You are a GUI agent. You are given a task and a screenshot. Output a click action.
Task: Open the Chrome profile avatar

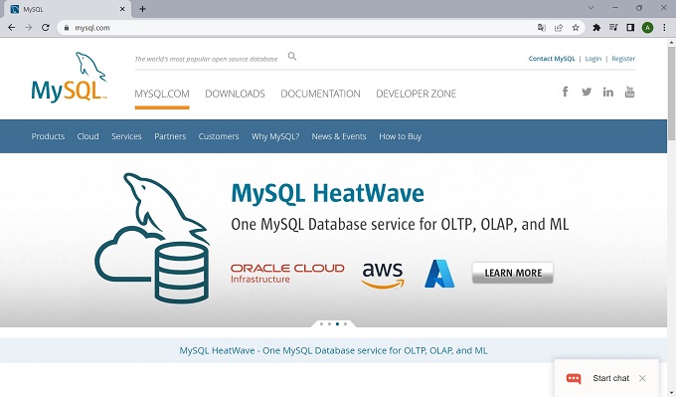tap(647, 28)
